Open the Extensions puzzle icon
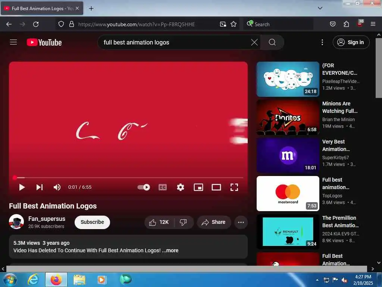The height and width of the screenshot is (287, 382). (346, 24)
